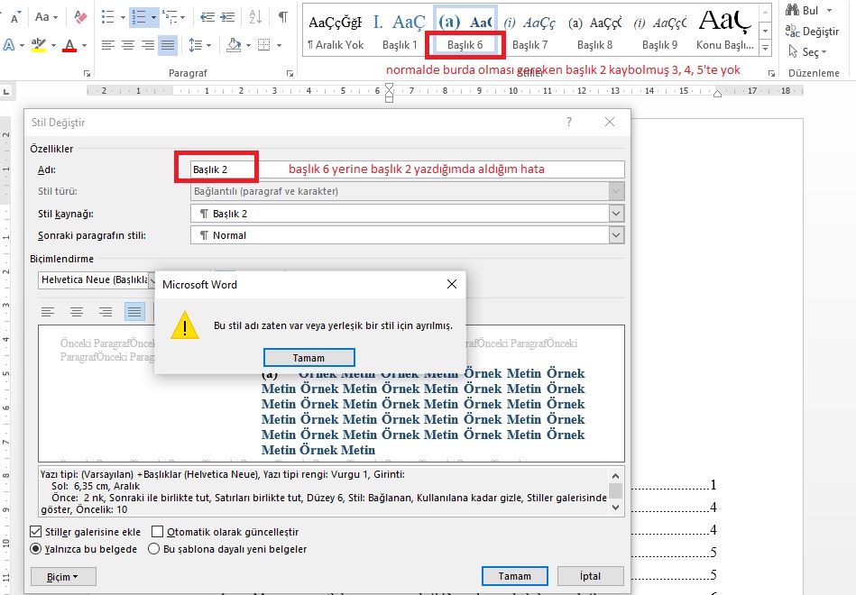Screen dimensions: 856x595
Task: Click Tamam in the Microsoft Word message box
Action: (309, 358)
